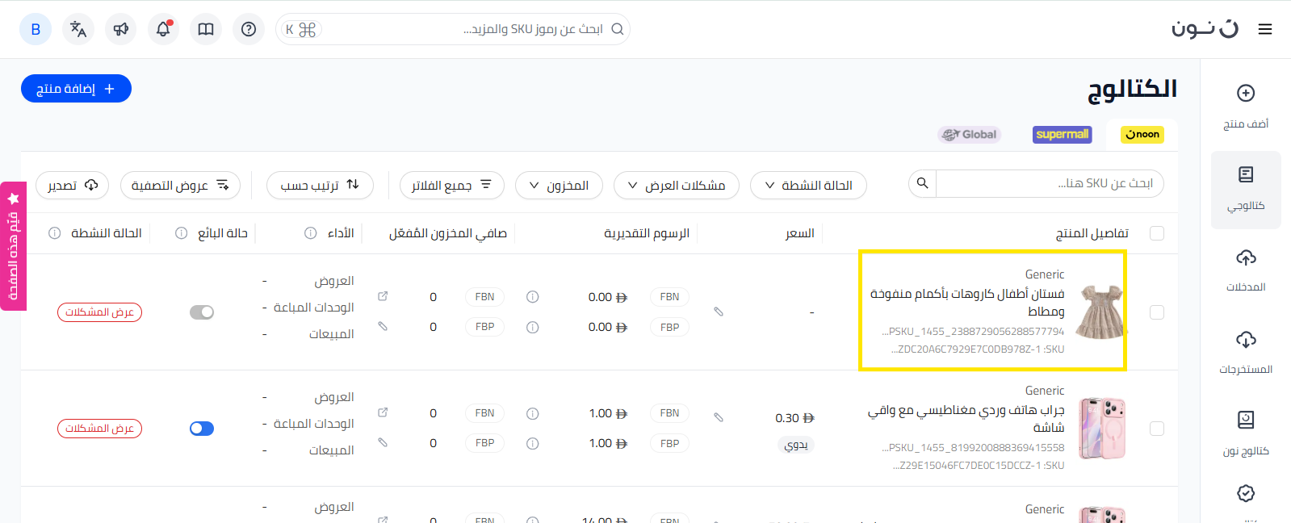The width and height of the screenshot is (1291, 523).
Task: Open the hamburger menu next to noon logo
Action: pyautogui.click(x=1264, y=29)
